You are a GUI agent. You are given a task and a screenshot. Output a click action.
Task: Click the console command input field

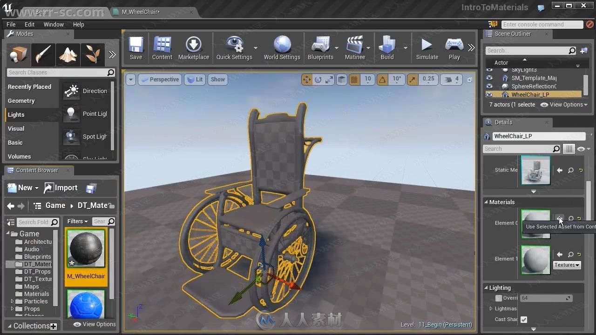click(542, 25)
